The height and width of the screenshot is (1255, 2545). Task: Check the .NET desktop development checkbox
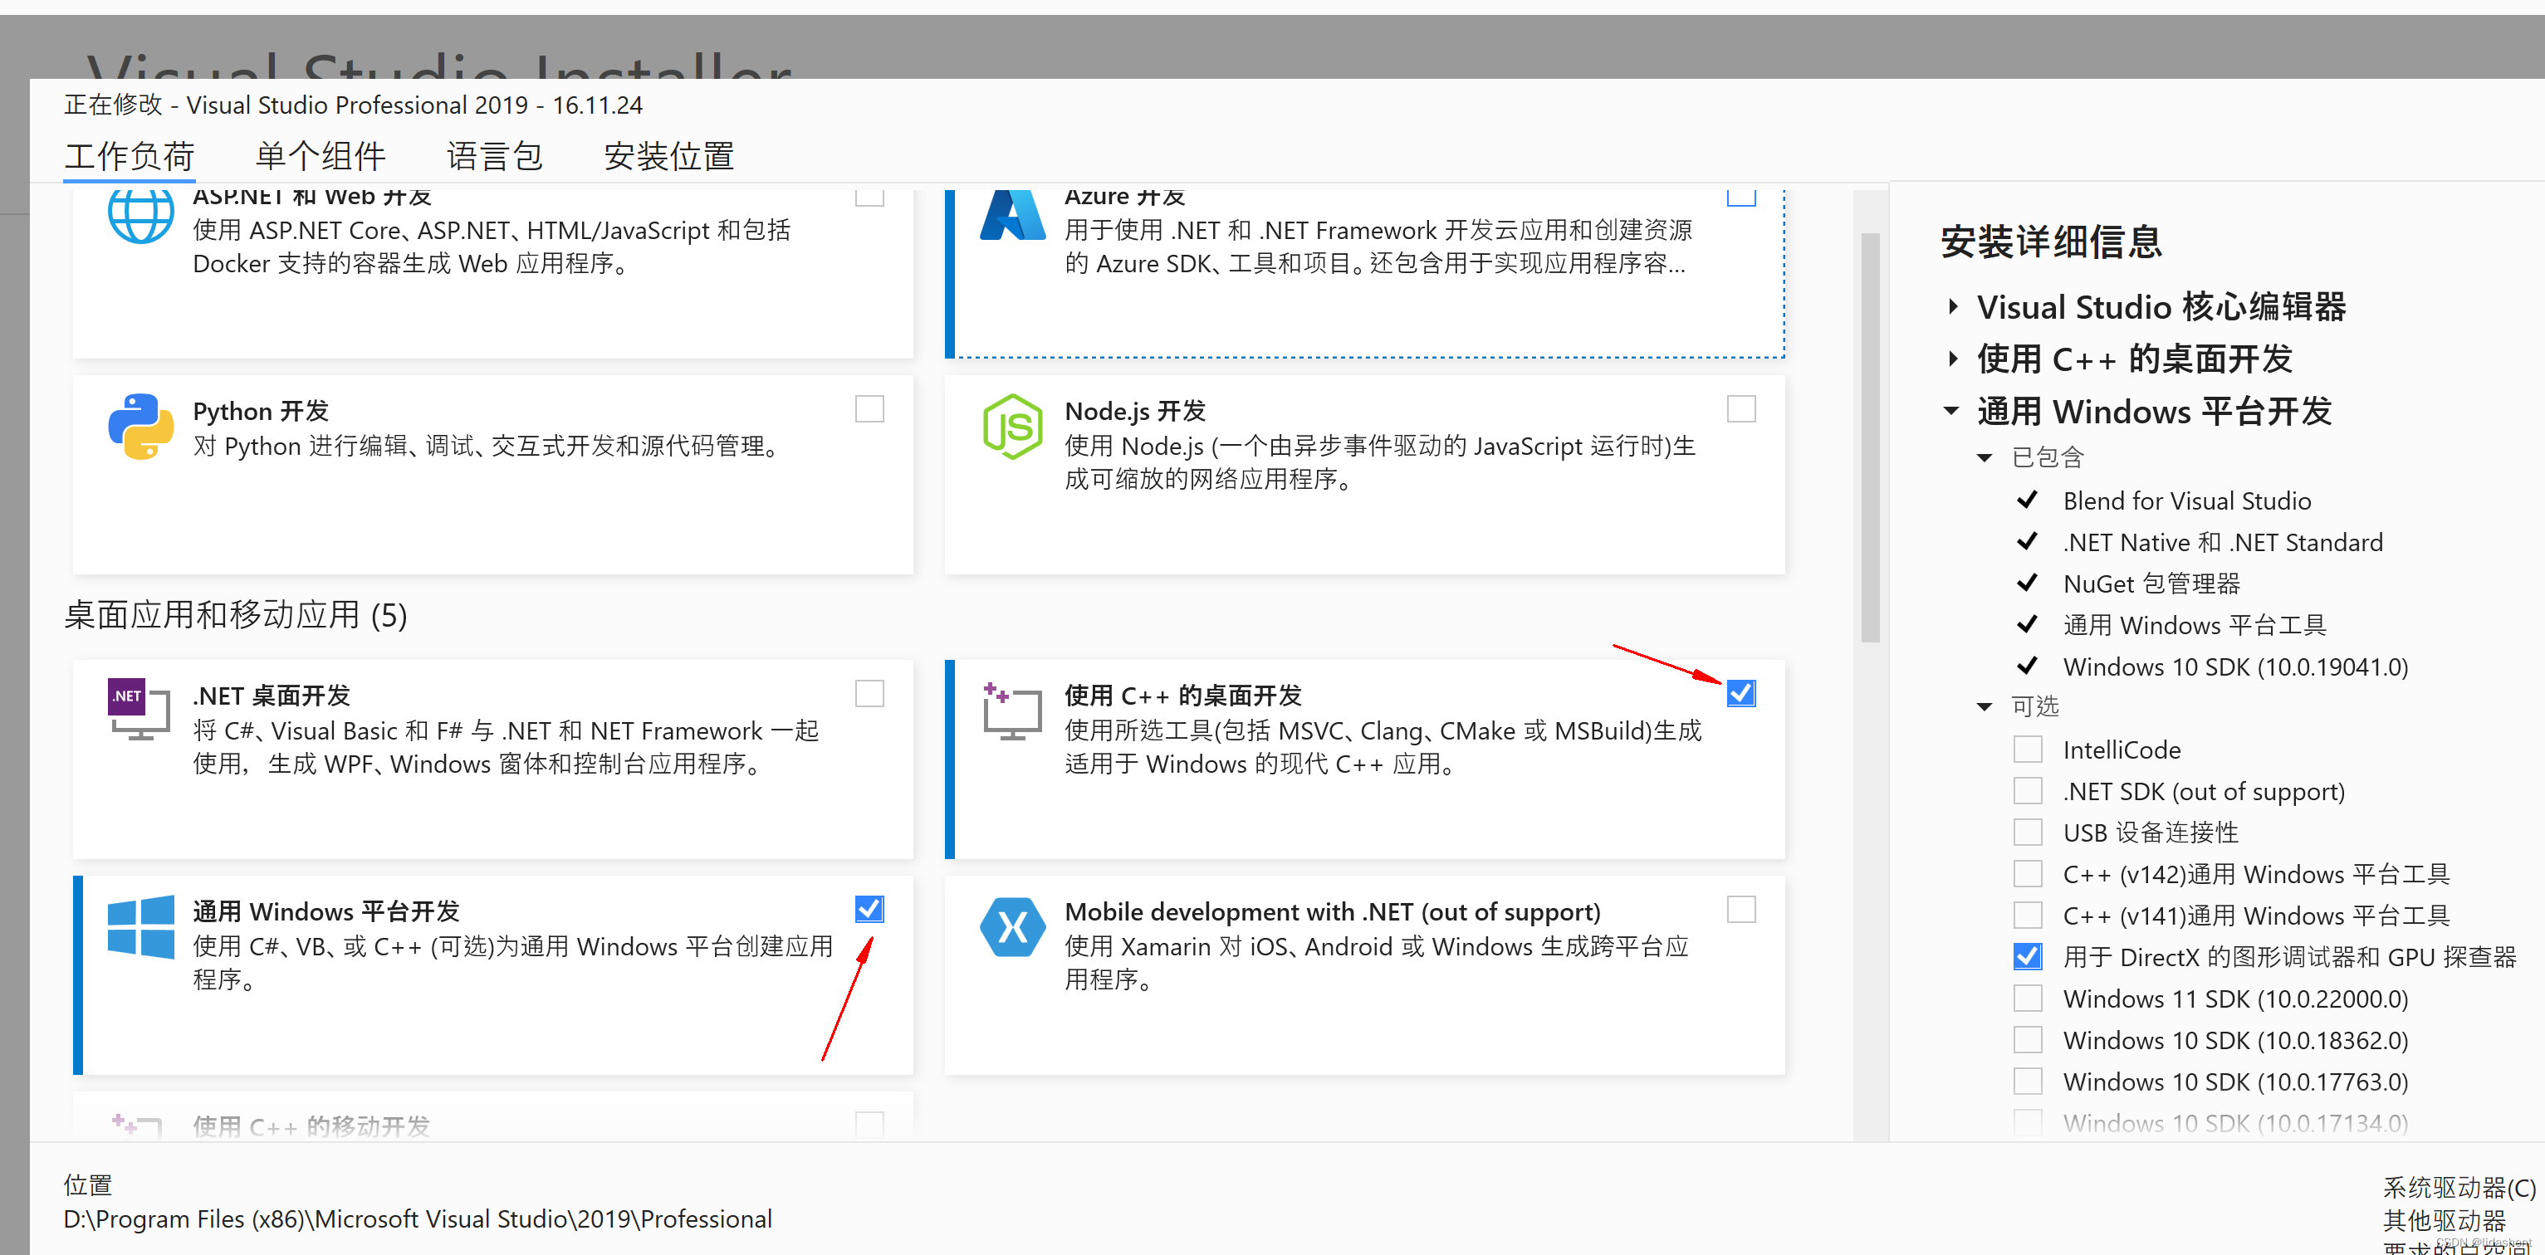tap(869, 693)
